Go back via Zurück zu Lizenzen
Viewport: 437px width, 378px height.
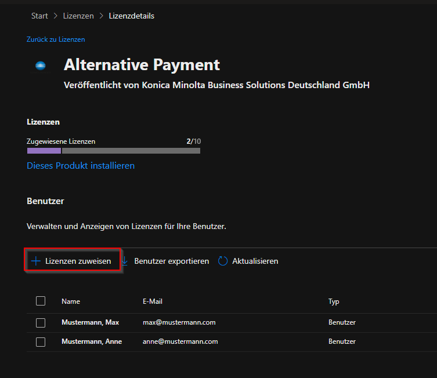point(56,39)
